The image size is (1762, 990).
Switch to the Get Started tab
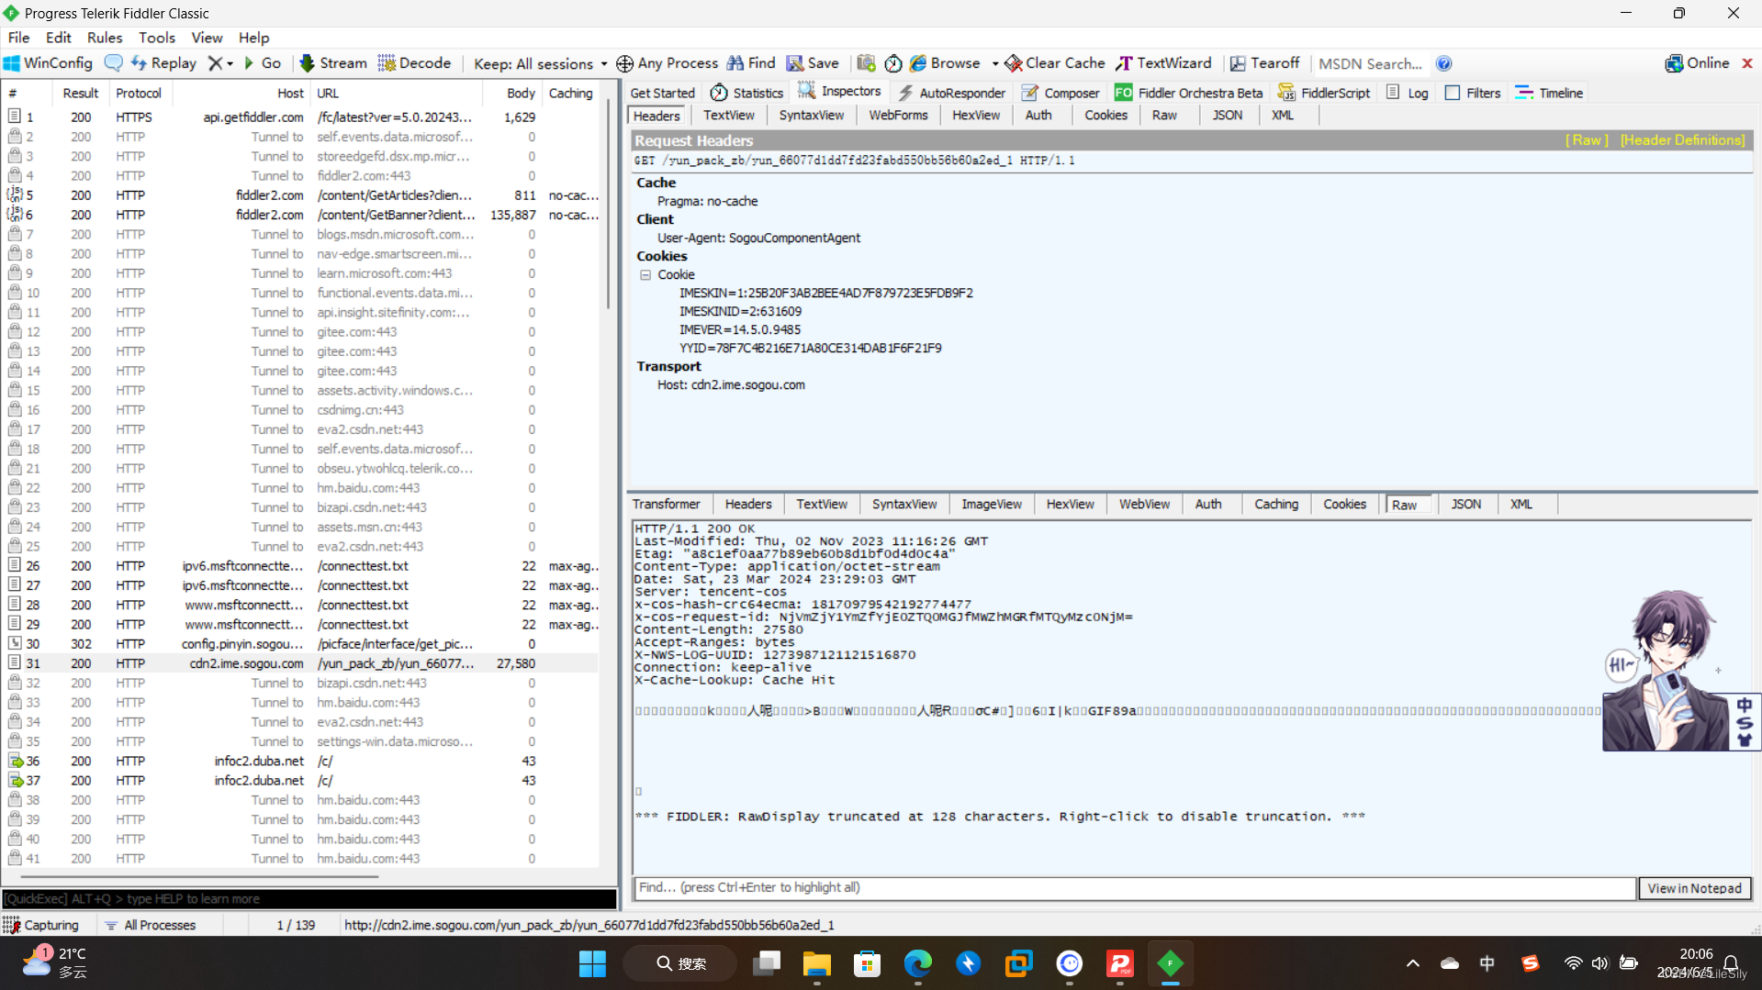tap(662, 93)
